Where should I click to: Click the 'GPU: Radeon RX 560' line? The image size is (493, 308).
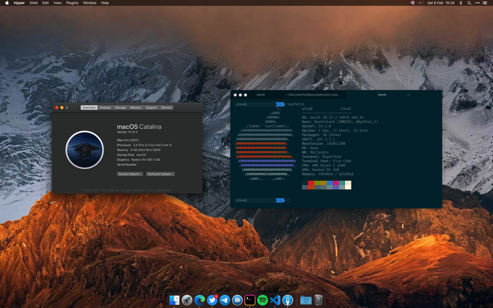click(x=320, y=170)
